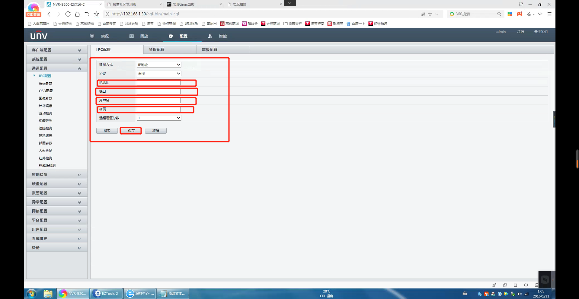579x299 pixels.
Task: Expand the 系统配置 sidebar section
Action: pyautogui.click(x=56, y=59)
